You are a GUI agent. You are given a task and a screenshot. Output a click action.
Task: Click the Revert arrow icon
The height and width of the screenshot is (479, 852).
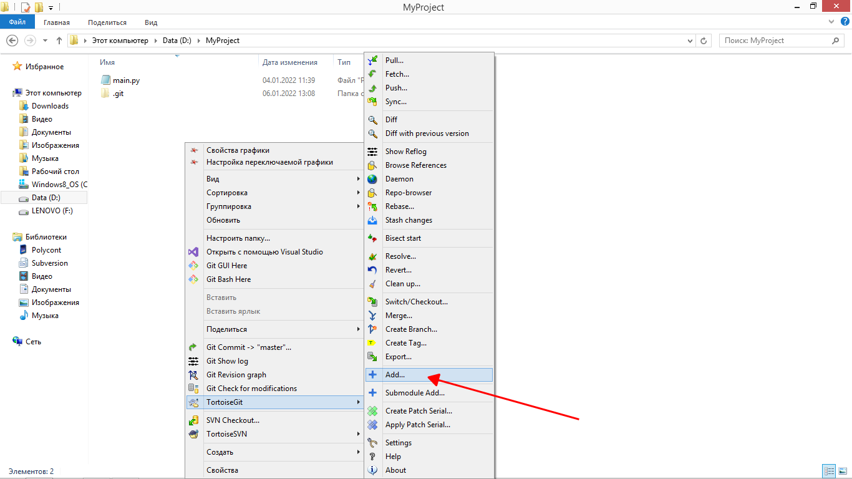click(373, 270)
